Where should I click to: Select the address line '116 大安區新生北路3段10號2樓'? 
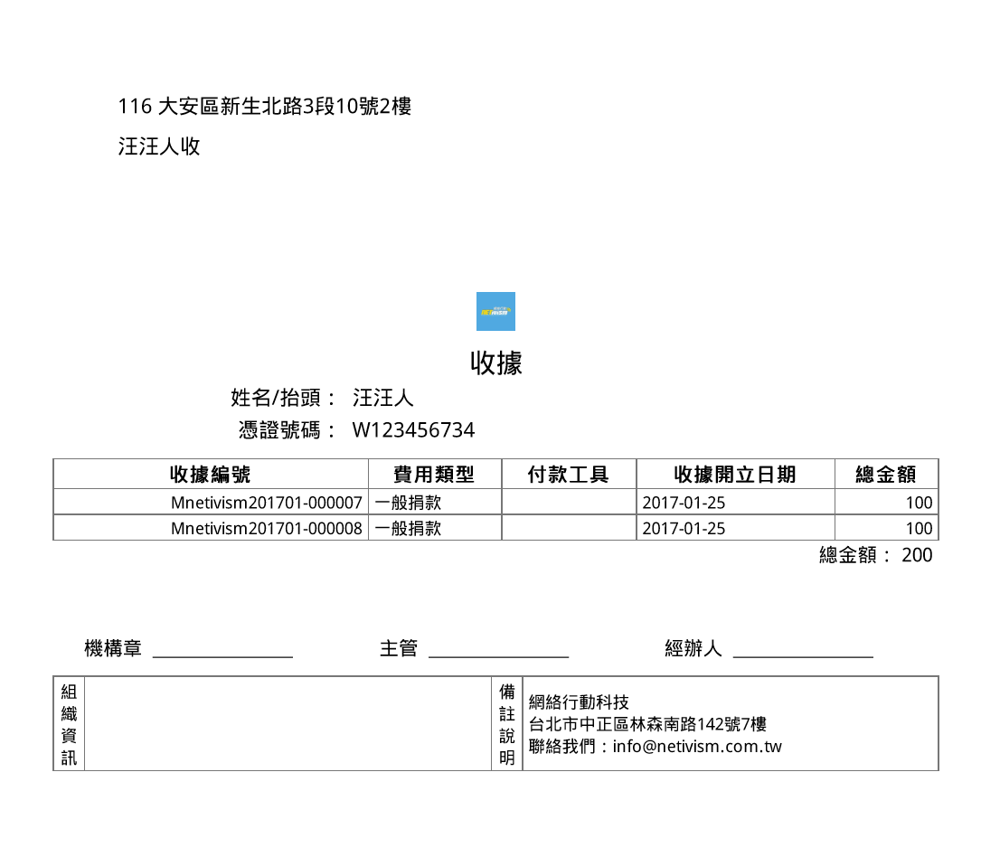coord(265,107)
